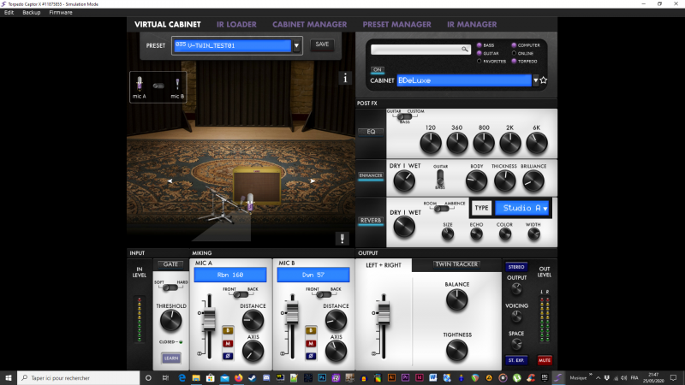The image size is (685, 385).
Task: Mute MIC A with the red M button
Action: tap(228, 341)
